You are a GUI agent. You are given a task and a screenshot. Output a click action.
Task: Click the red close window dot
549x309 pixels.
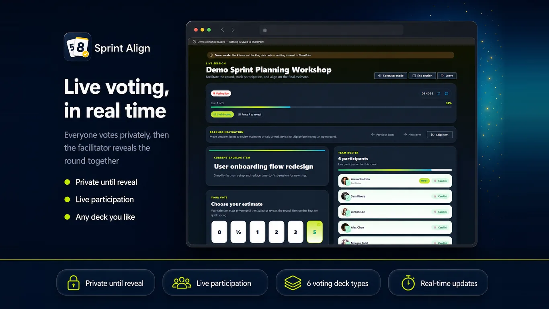(196, 30)
